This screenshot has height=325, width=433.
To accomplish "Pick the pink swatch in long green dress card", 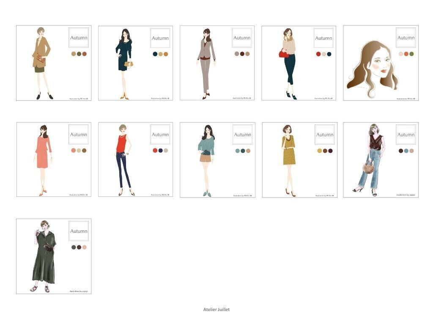I will point(84,247).
